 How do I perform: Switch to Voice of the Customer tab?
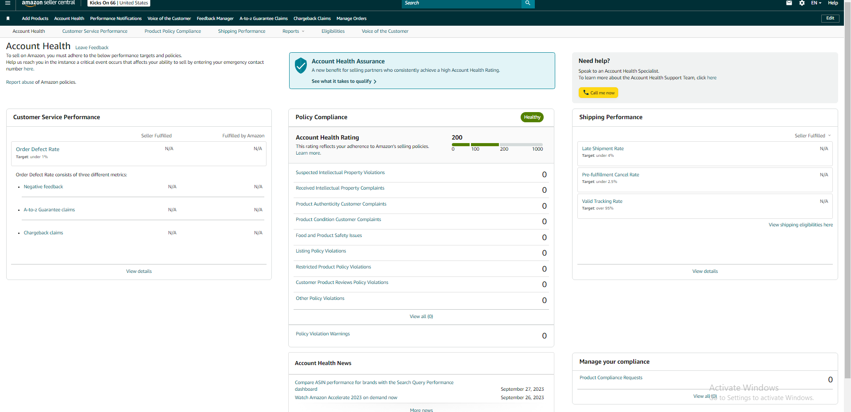385,31
